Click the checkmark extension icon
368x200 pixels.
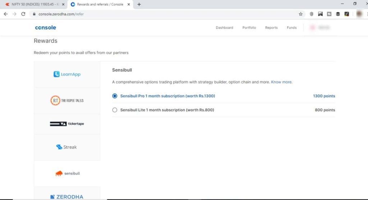click(347, 14)
